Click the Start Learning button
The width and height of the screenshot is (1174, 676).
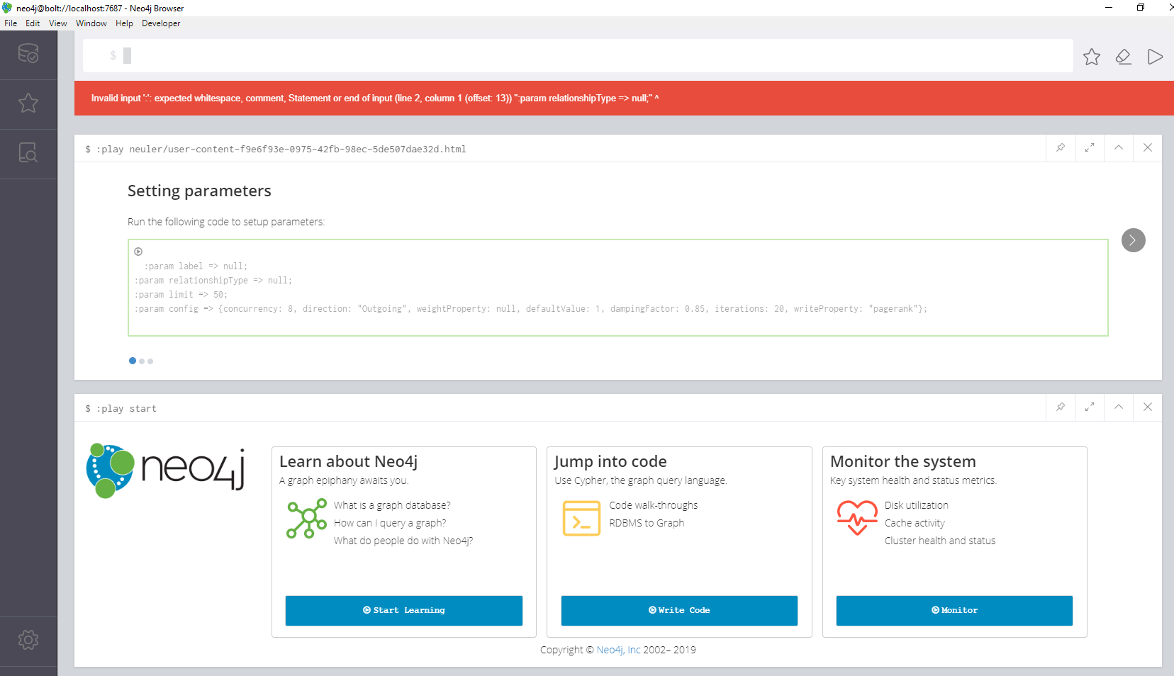click(x=404, y=611)
